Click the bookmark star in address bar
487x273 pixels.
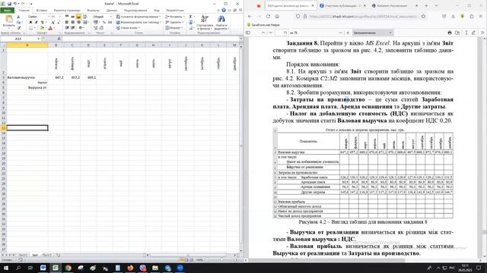423,17
